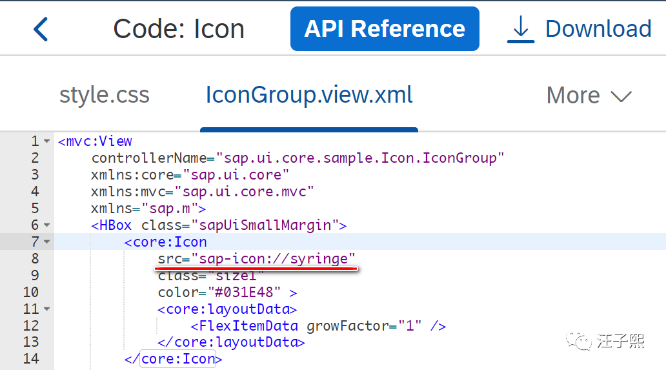The width and height of the screenshot is (666, 370).
Task: Click line number 8 in the gutter
Action: pyautogui.click(x=31, y=259)
